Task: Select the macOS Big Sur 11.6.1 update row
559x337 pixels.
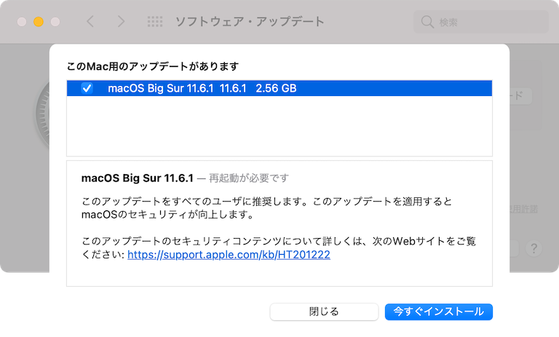Action: click(279, 88)
